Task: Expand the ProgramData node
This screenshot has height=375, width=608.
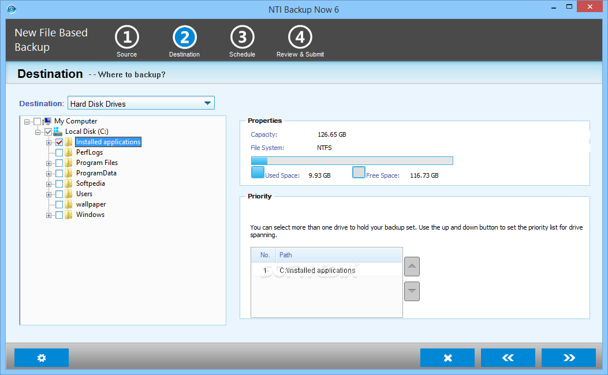Action: [x=49, y=174]
